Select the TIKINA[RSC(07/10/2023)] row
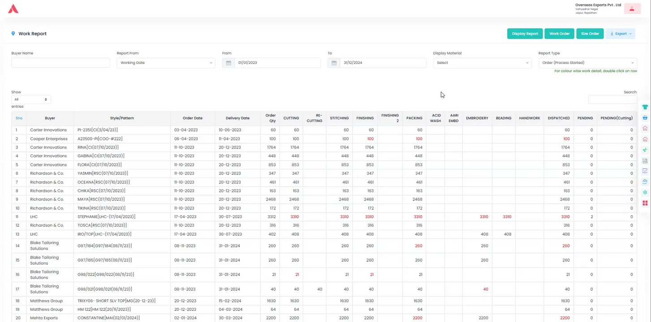 [x=324, y=208]
